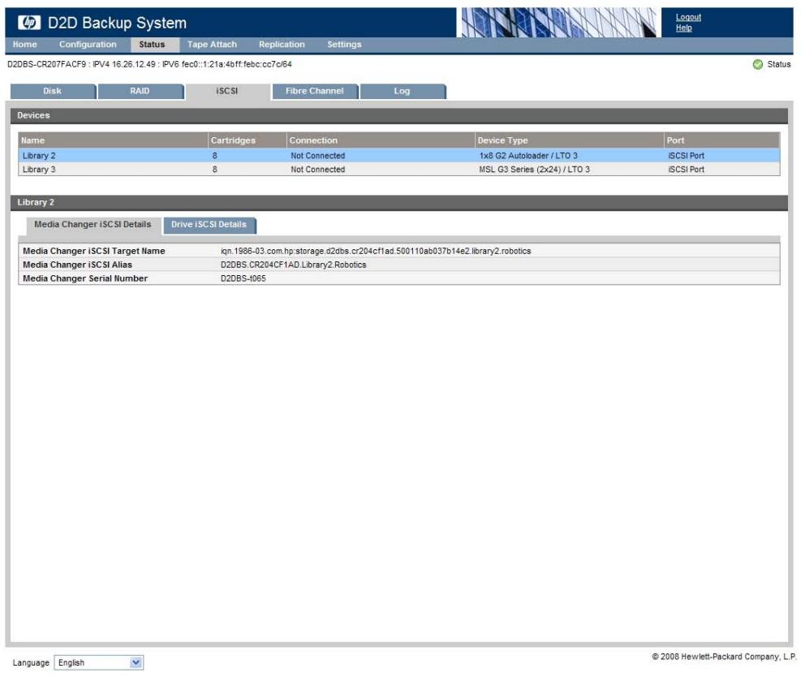This screenshot has height=677, width=801.
Task: Click the Help link
Action: pos(683,28)
